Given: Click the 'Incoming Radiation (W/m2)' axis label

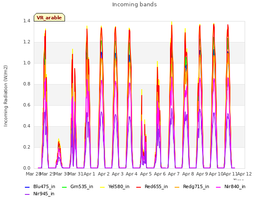Looking at the screenshot, I should [x=5, y=96].
